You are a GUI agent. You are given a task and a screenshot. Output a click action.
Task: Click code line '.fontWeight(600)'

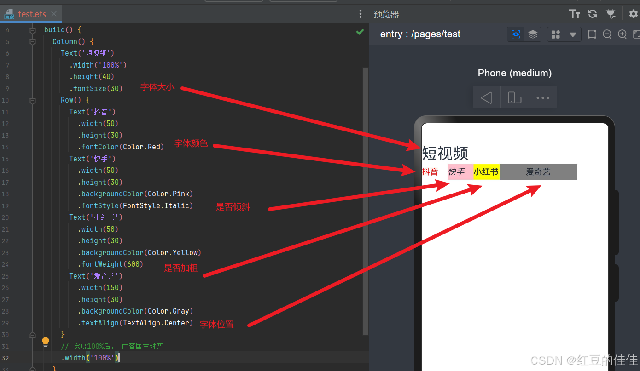click(111, 264)
